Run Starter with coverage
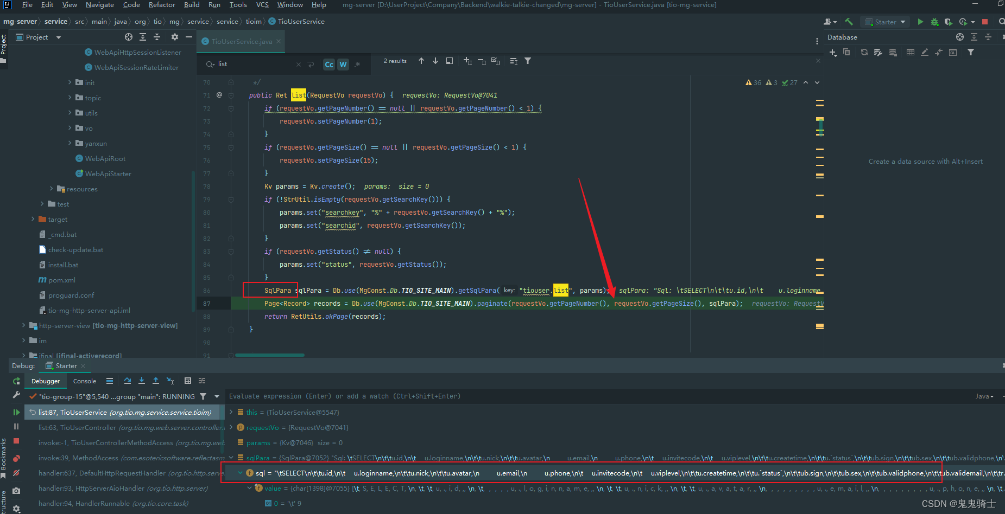 tap(949, 22)
